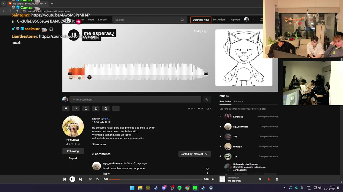
Task: Open the share track dialog
Action: 86,108
